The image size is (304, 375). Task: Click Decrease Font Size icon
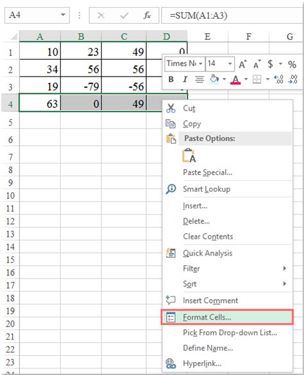tap(257, 64)
